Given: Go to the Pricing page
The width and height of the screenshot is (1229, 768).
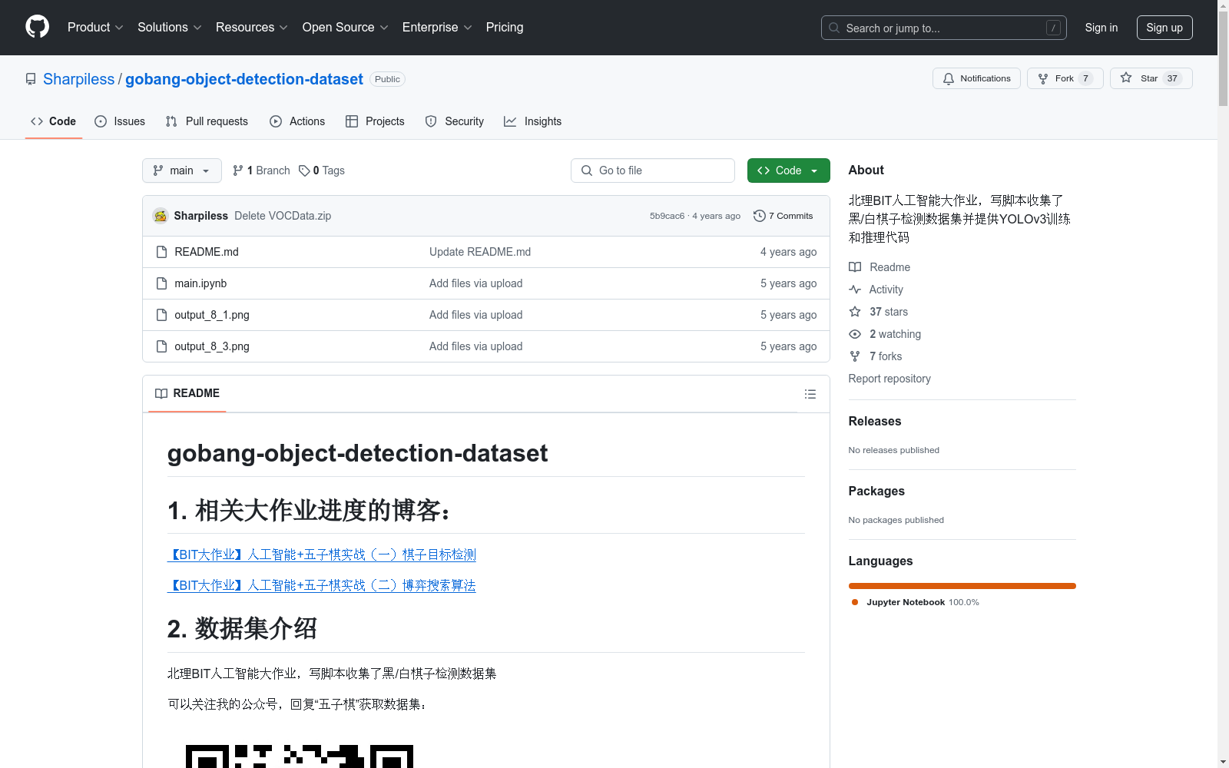Looking at the screenshot, I should (505, 27).
